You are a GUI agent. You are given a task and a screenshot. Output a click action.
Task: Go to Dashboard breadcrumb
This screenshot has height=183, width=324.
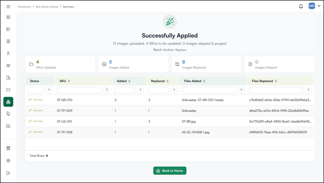coord(24,7)
